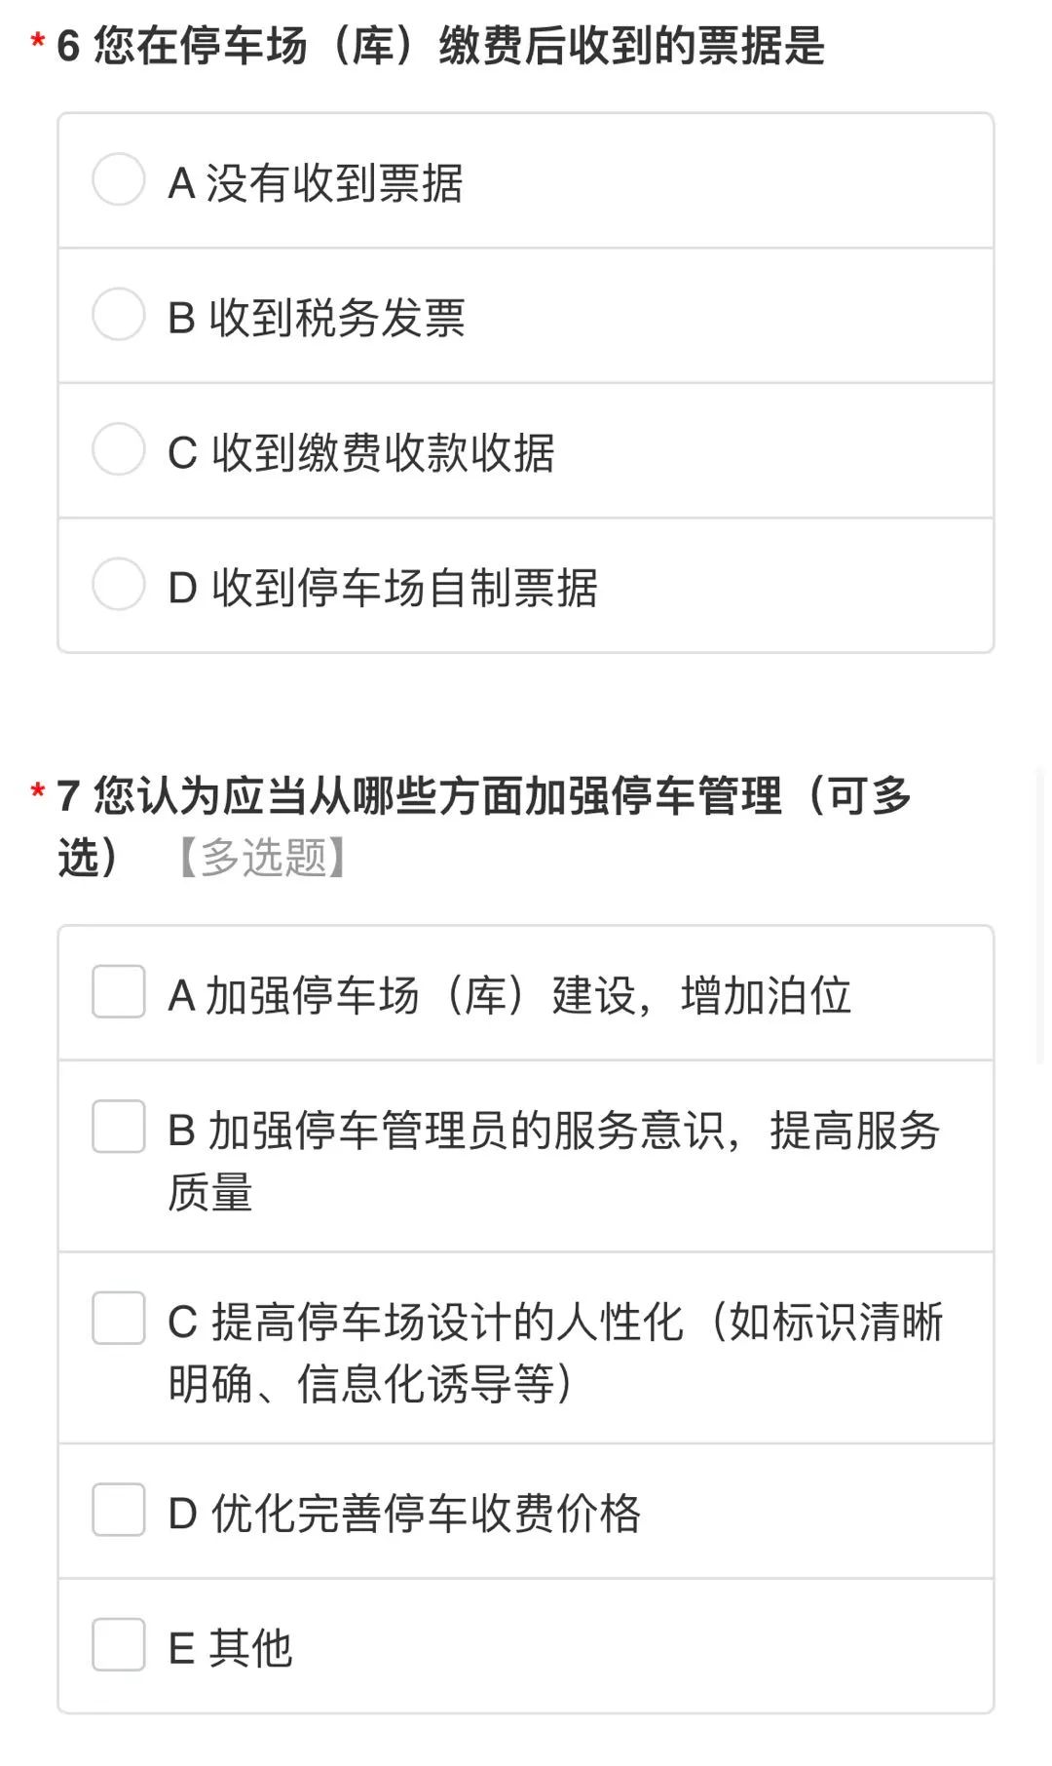This screenshot has height=1766, width=1052.
Task: Select the radio circle for 收到停车场自制票据
Action: click(119, 584)
